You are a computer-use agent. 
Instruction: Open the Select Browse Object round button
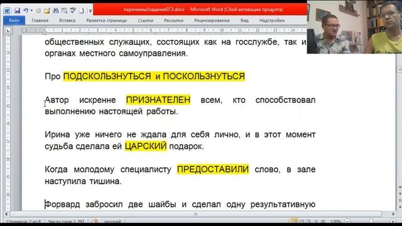point(399,200)
